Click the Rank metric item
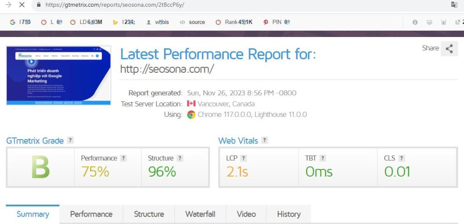 (x=234, y=22)
